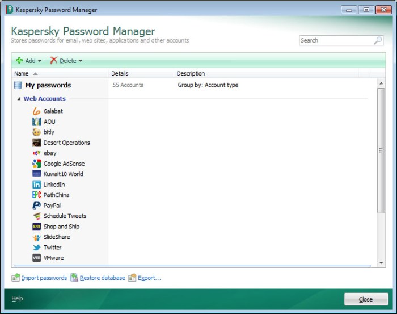This screenshot has width=397, height=314.
Task: Click the Description column header
Action: click(191, 73)
